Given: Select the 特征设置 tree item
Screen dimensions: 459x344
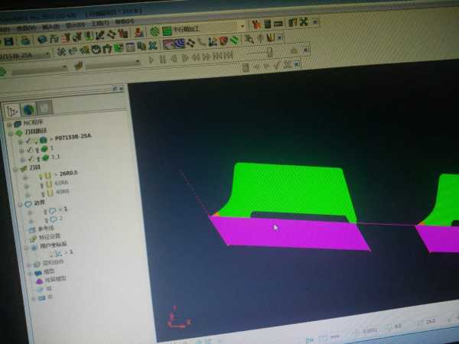Looking at the screenshot, I should pos(50,237).
